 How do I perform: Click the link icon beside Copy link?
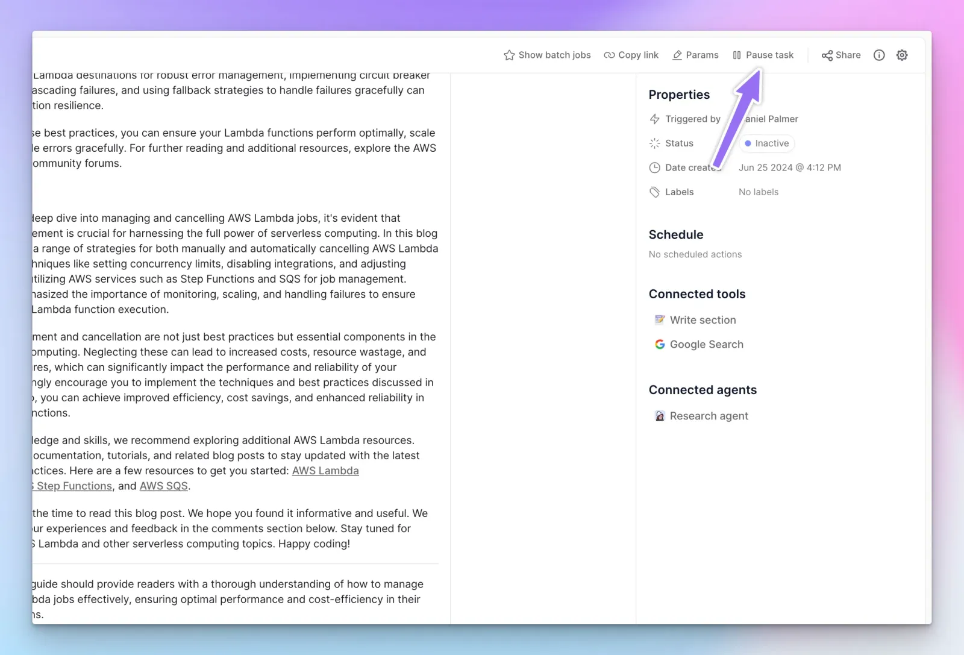[x=609, y=55]
